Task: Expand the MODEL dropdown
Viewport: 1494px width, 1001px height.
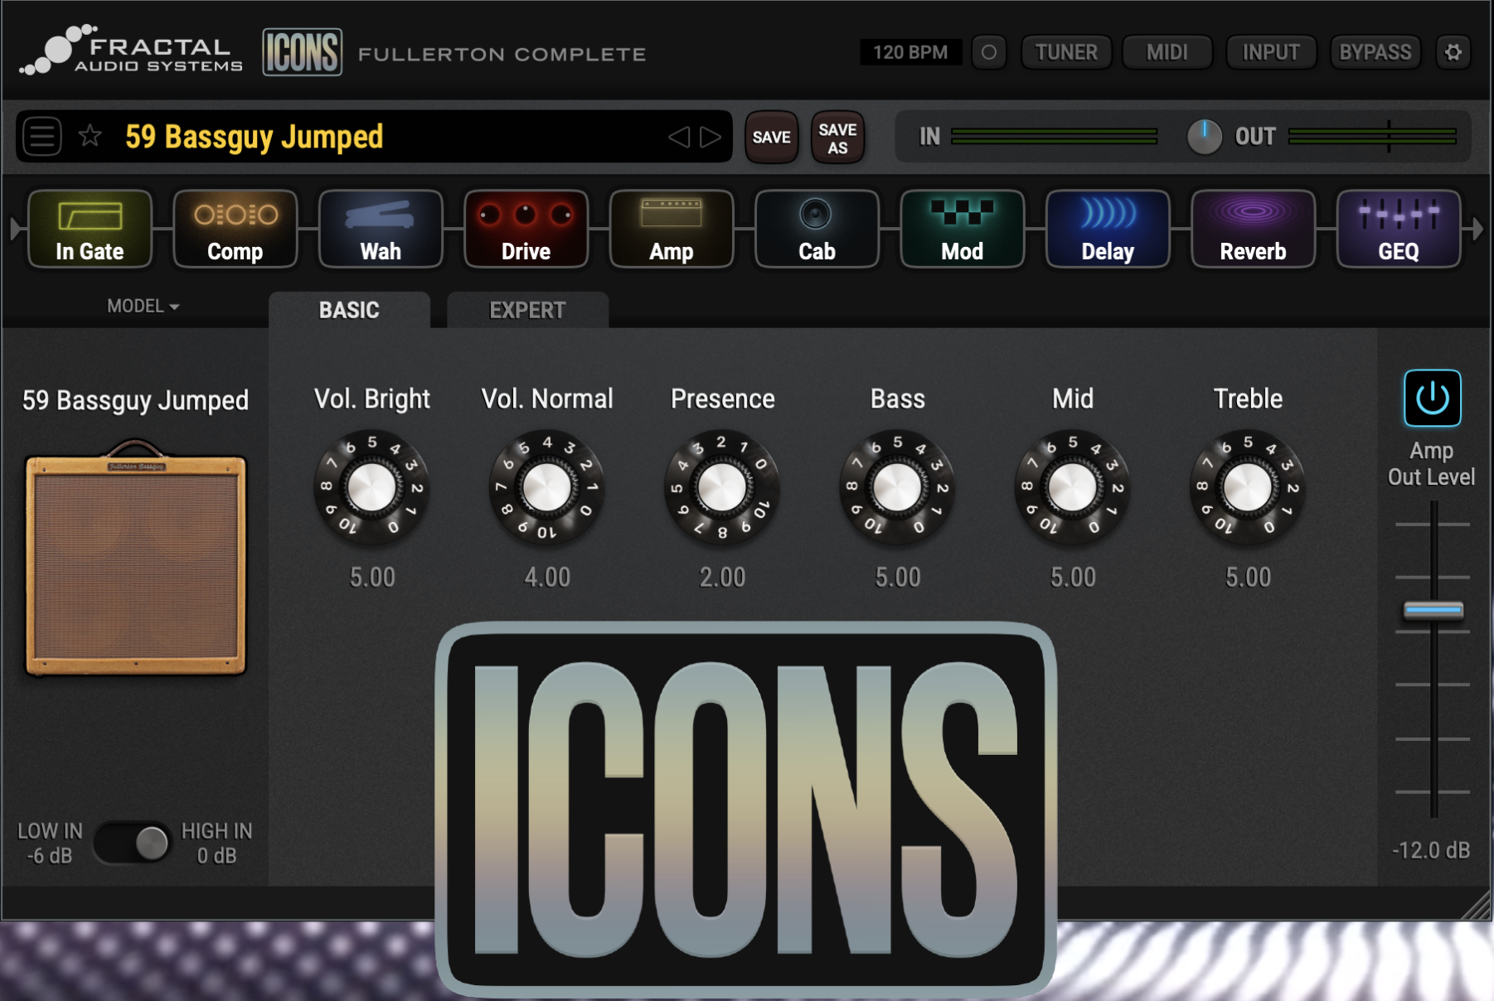Action: point(143,307)
